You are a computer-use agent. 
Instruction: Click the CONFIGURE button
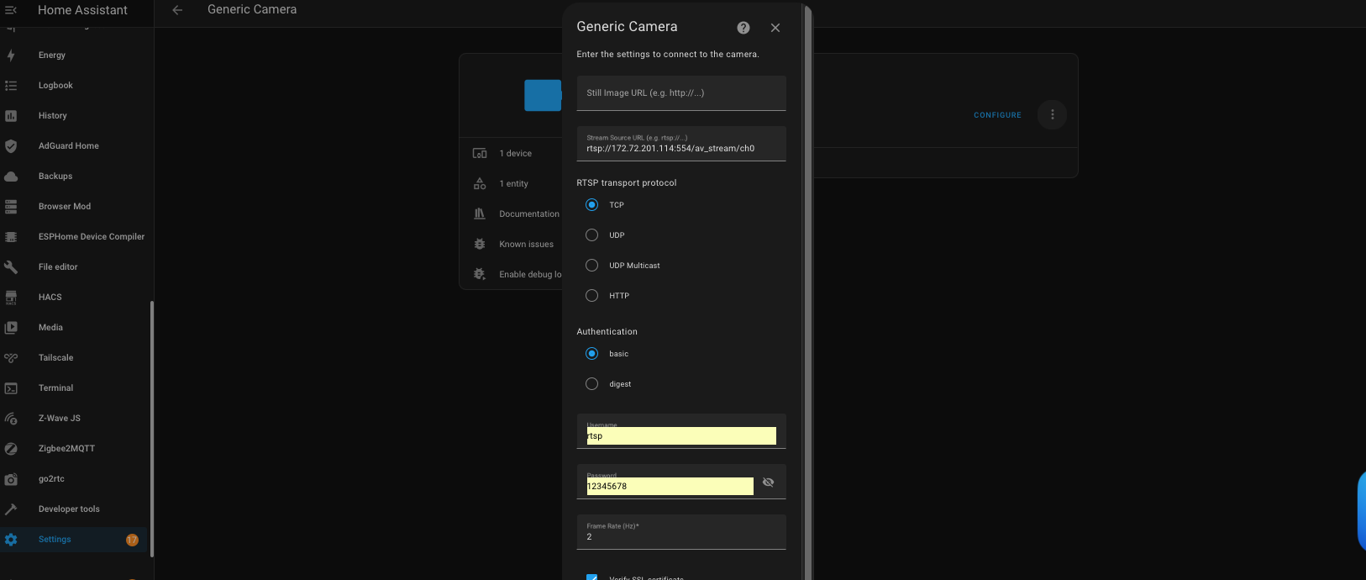997,115
